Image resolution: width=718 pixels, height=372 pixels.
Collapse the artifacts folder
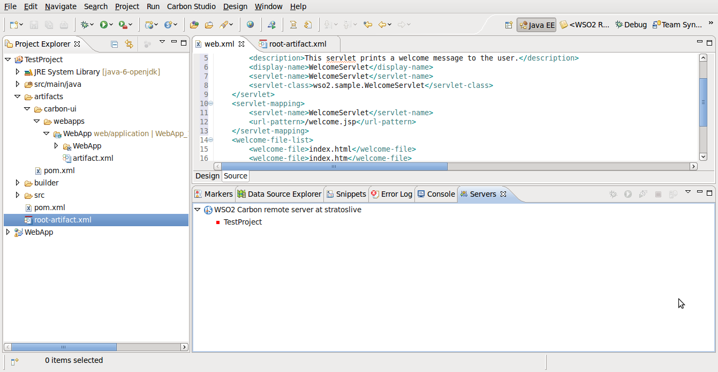[17, 96]
